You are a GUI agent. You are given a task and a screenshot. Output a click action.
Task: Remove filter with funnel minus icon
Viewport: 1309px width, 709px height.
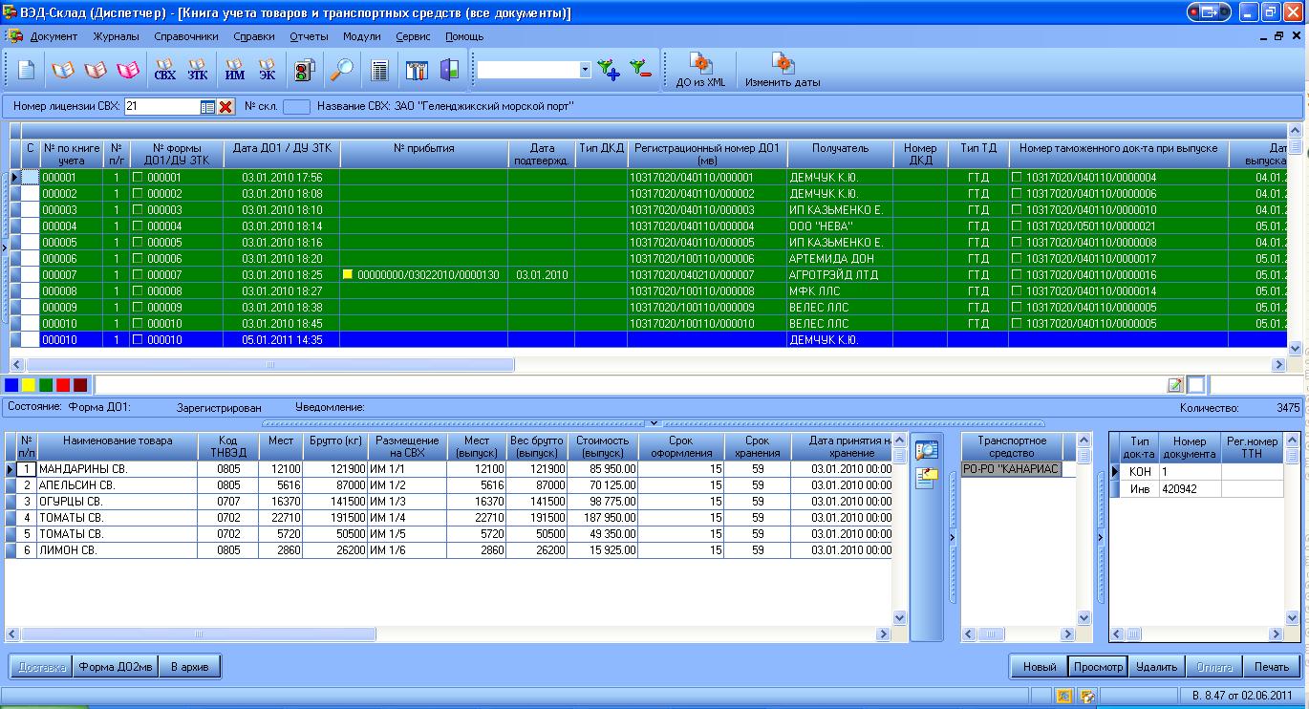(x=640, y=69)
